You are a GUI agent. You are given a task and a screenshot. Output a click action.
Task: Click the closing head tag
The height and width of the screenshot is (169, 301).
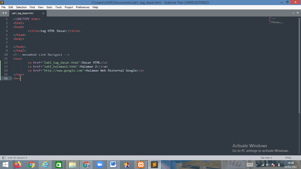[20, 35]
